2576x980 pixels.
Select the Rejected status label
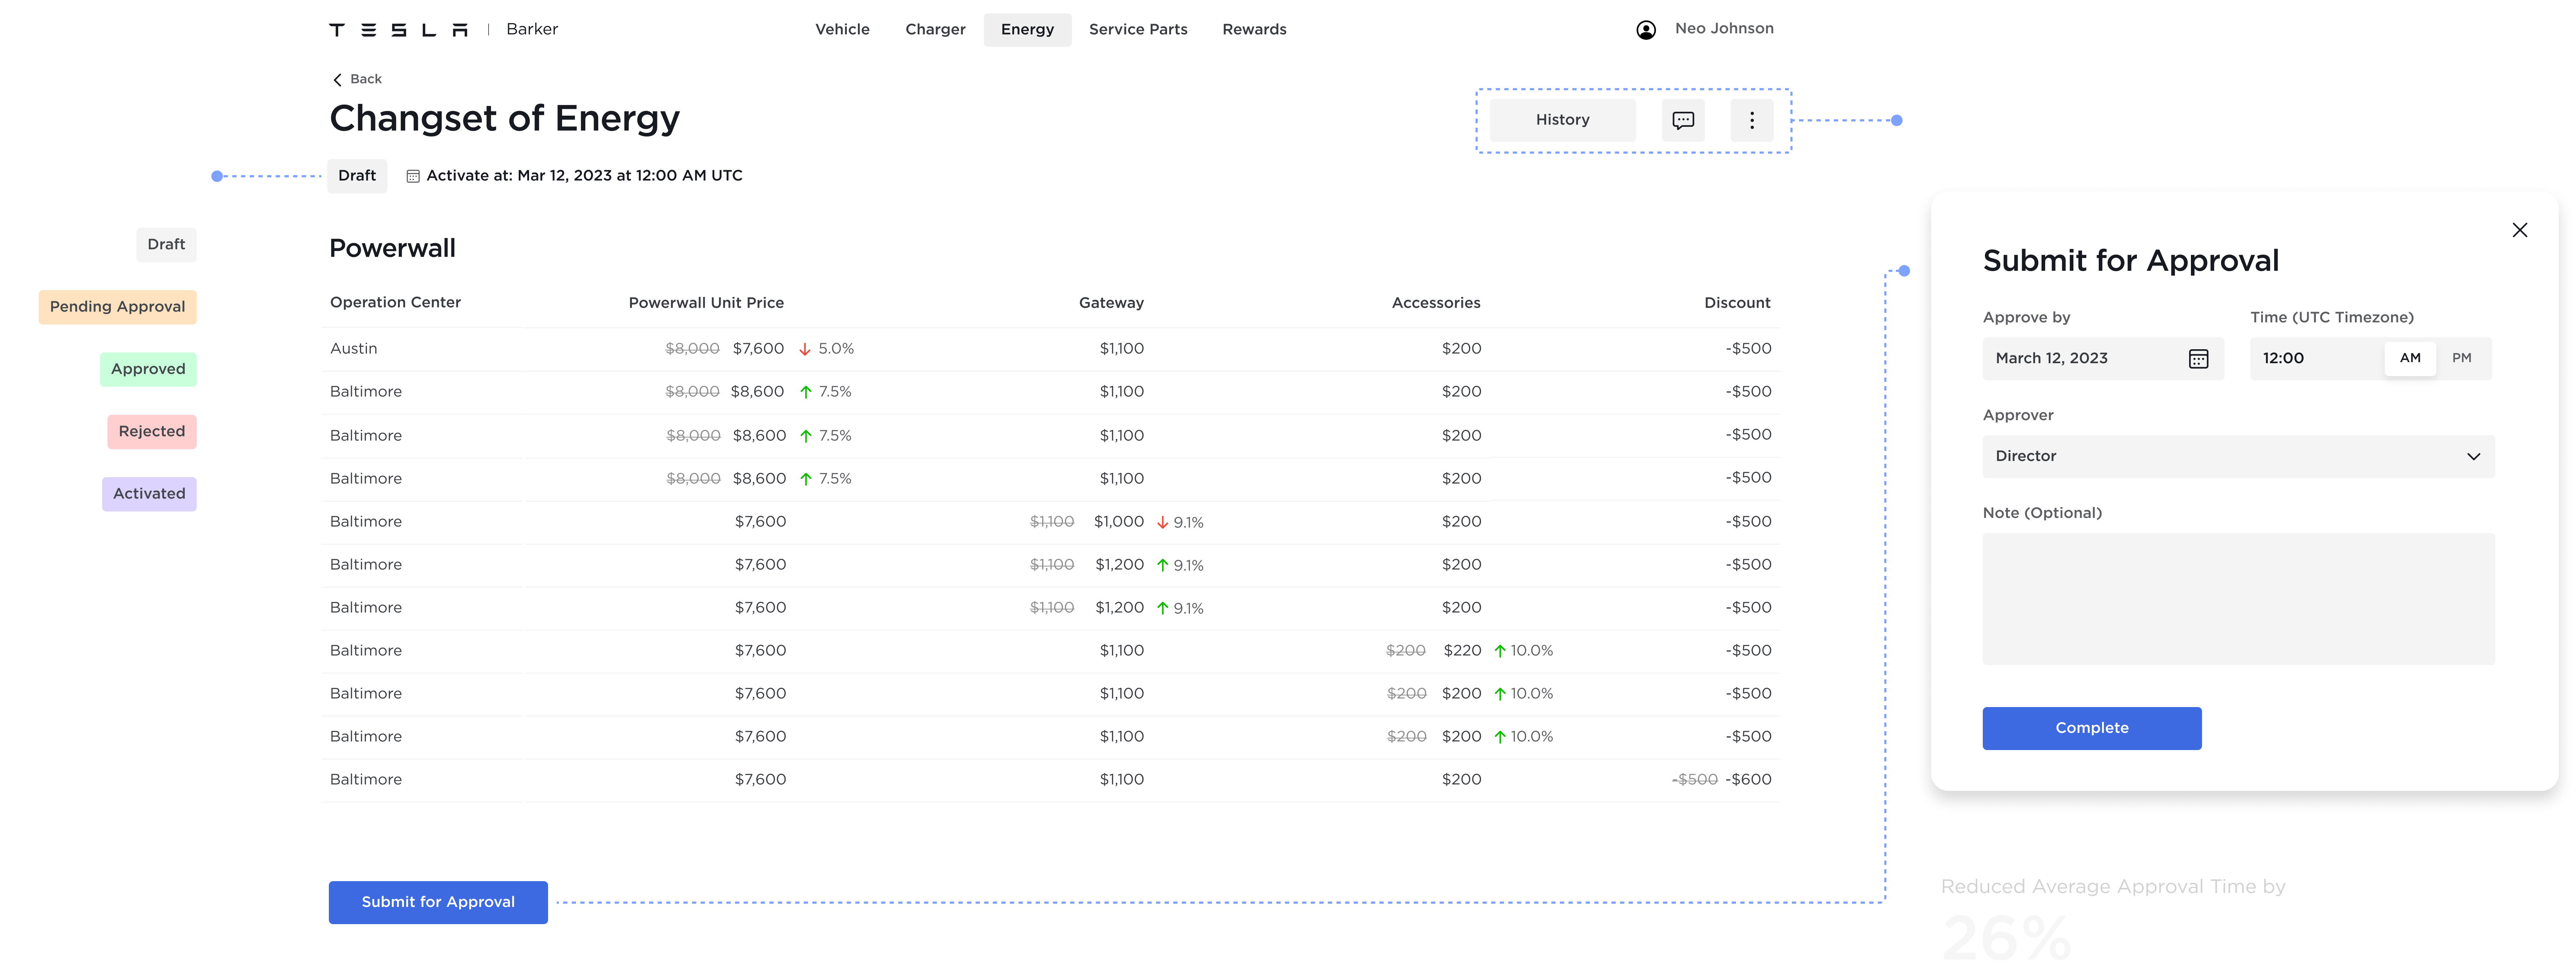152,432
